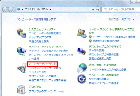Expand the address bar history dropdown arrow

coord(93,9)
